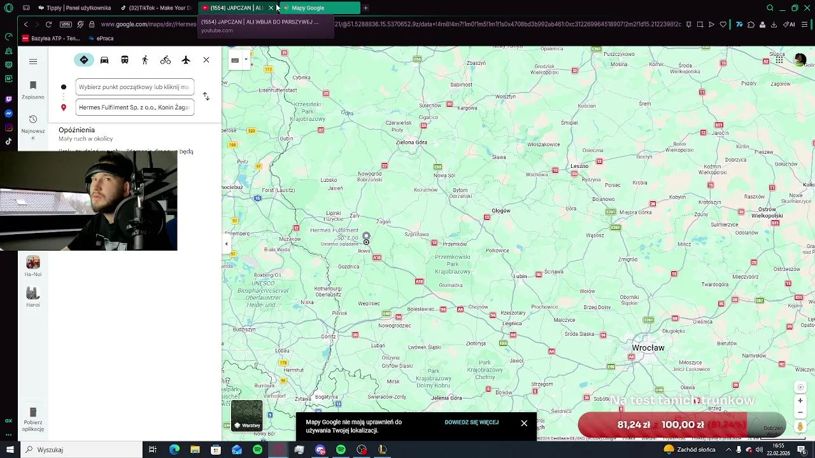Open Task View on taskbar

point(153,450)
